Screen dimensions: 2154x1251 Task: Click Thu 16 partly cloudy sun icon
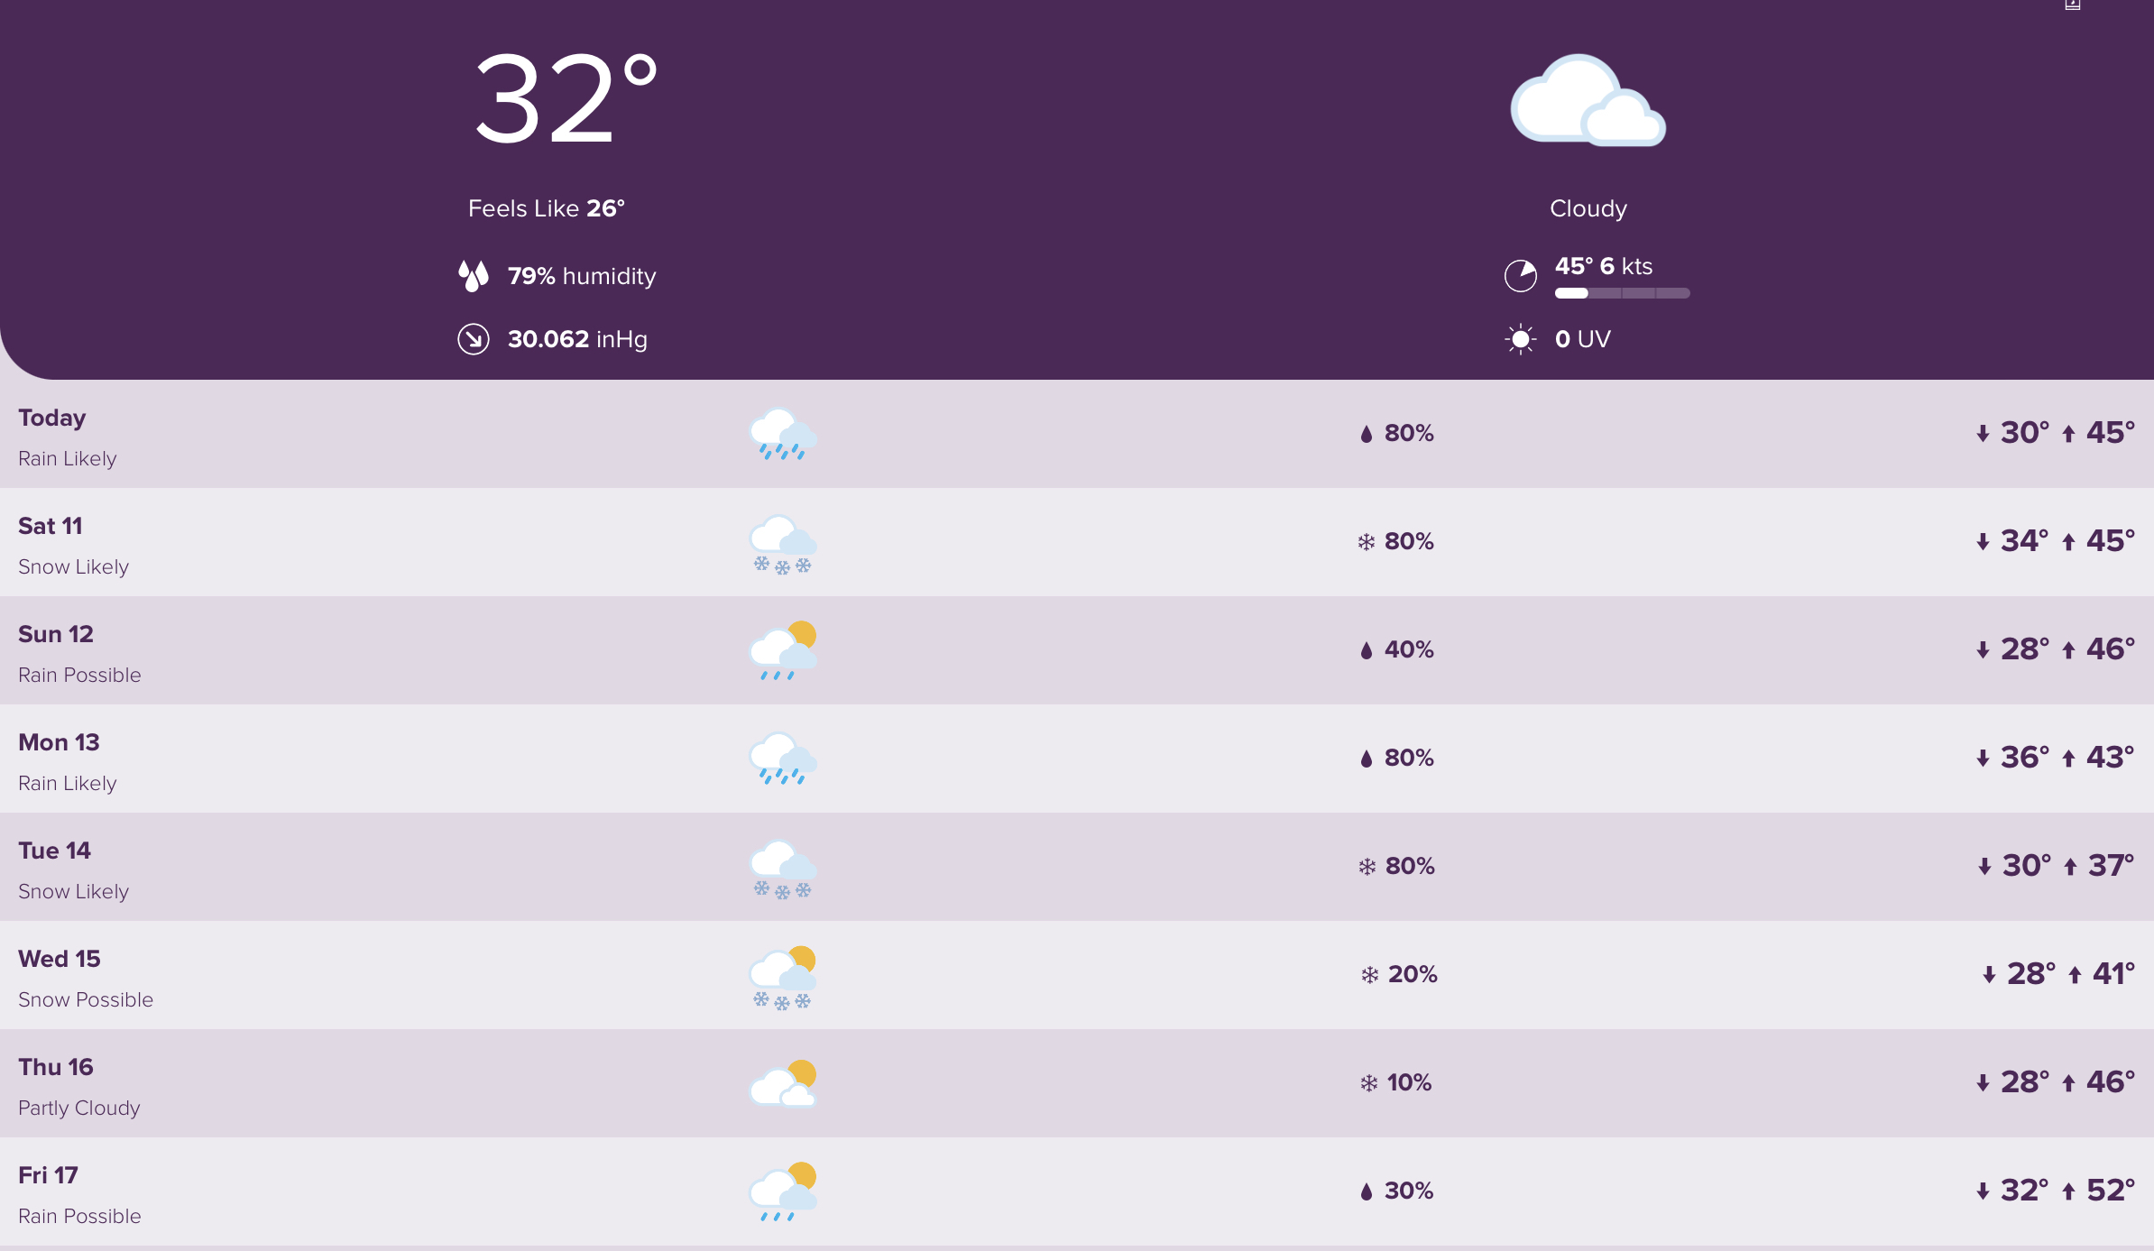[783, 1083]
